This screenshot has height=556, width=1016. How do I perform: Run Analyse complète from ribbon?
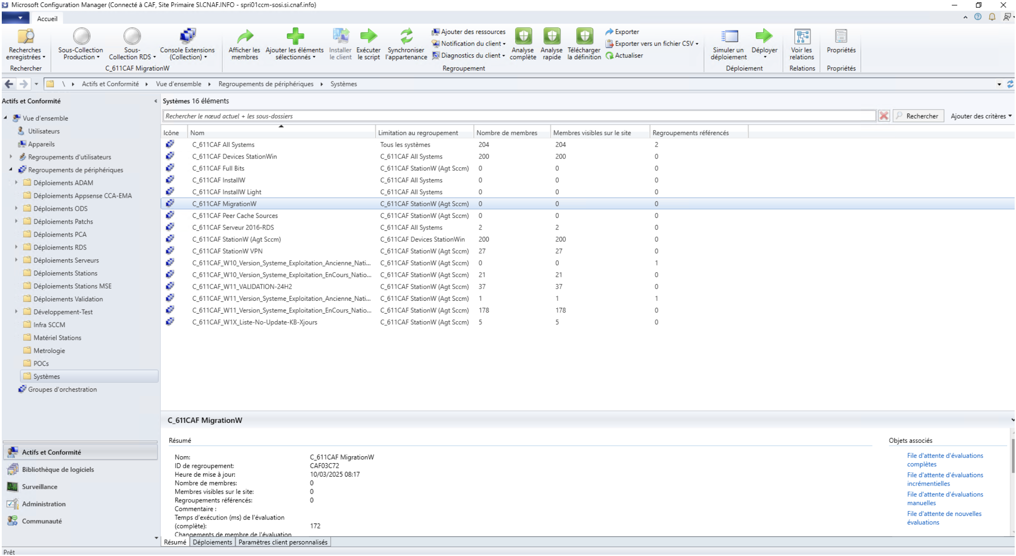[523, 45]
